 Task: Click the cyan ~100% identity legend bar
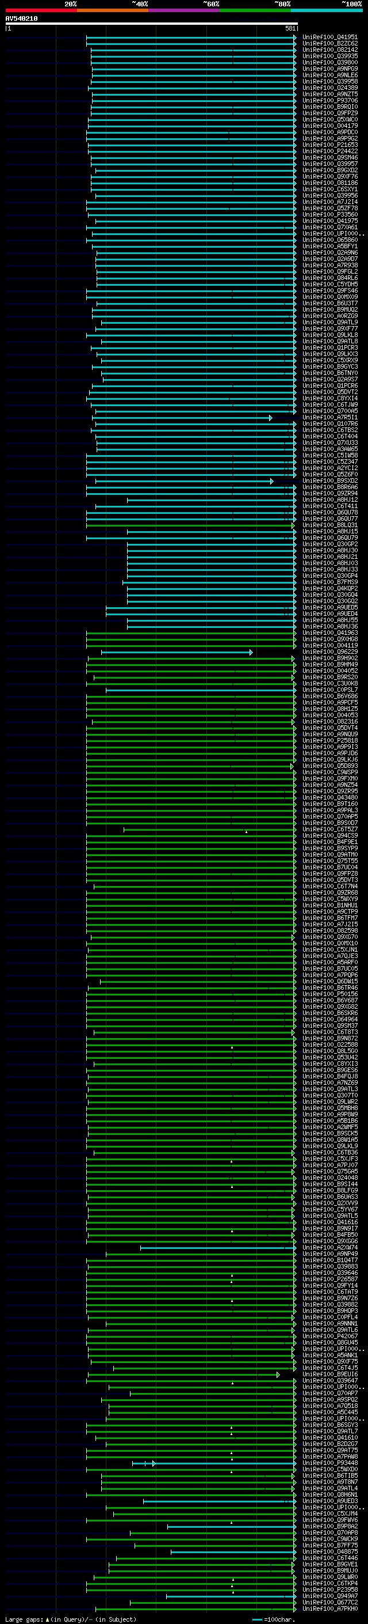[327, 10]
